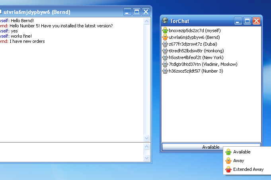Select contact utvrla6mjdypbyw6 (Bernd) in buddy list

195,37
